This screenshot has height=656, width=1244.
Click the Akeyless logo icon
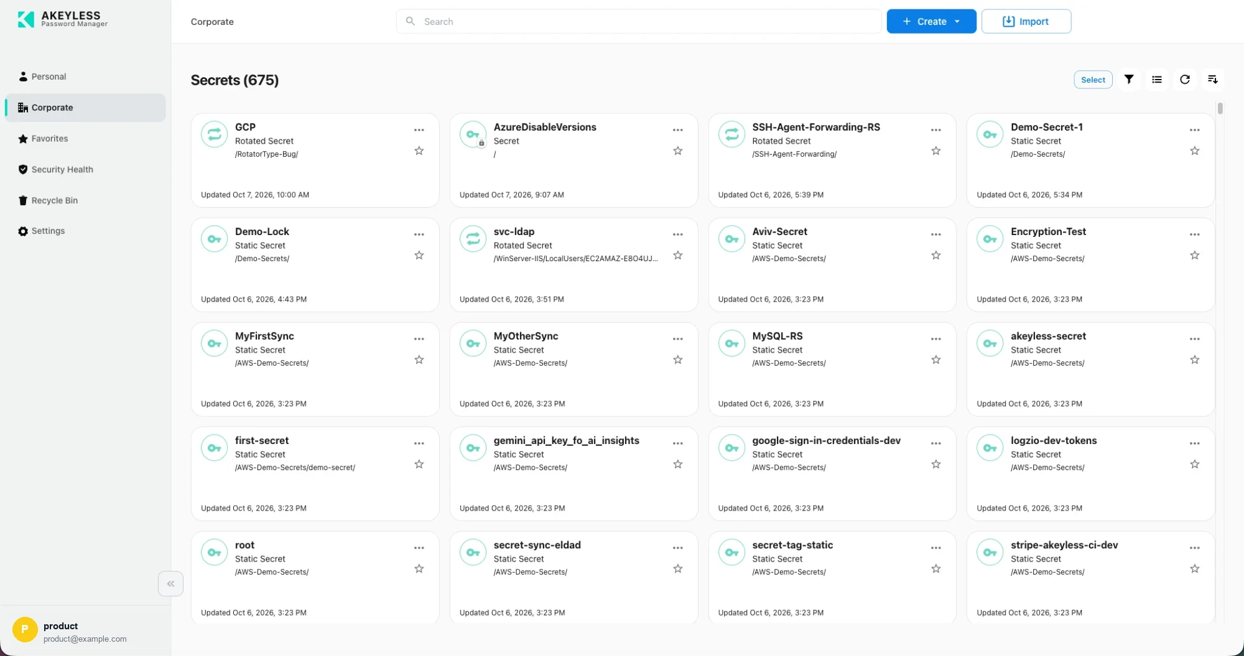point(26,19)
